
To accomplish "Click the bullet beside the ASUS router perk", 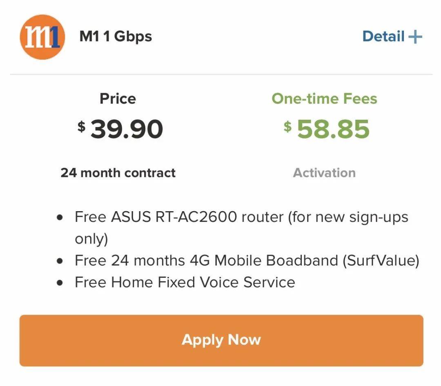I will coord(60,217).
